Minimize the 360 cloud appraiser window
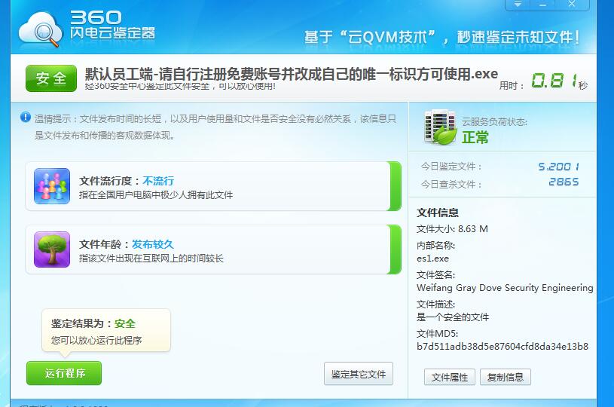 tap(542, 4)
